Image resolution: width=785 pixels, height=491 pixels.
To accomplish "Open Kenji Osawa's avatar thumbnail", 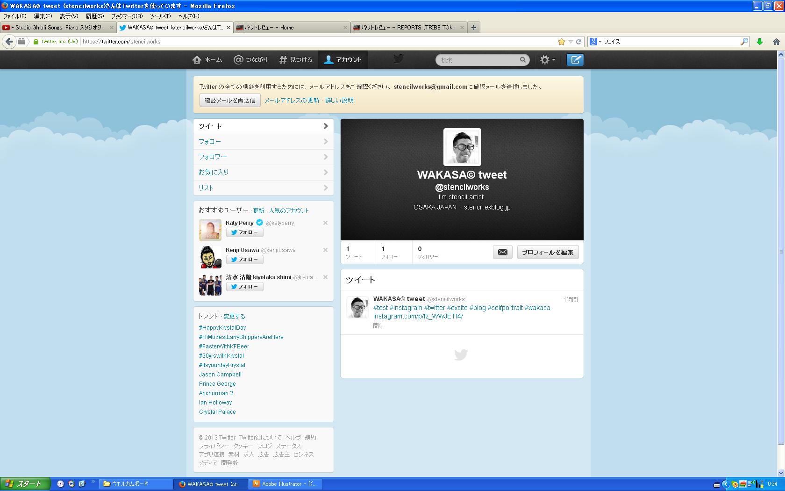I will pyautogui.click(x=210, y=257).
